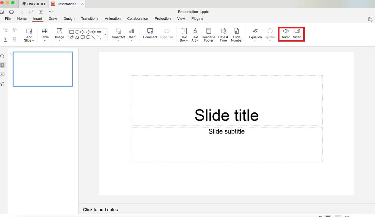Open the search icon in left sidebar
The image size is (375, 217).
(2, 56)
